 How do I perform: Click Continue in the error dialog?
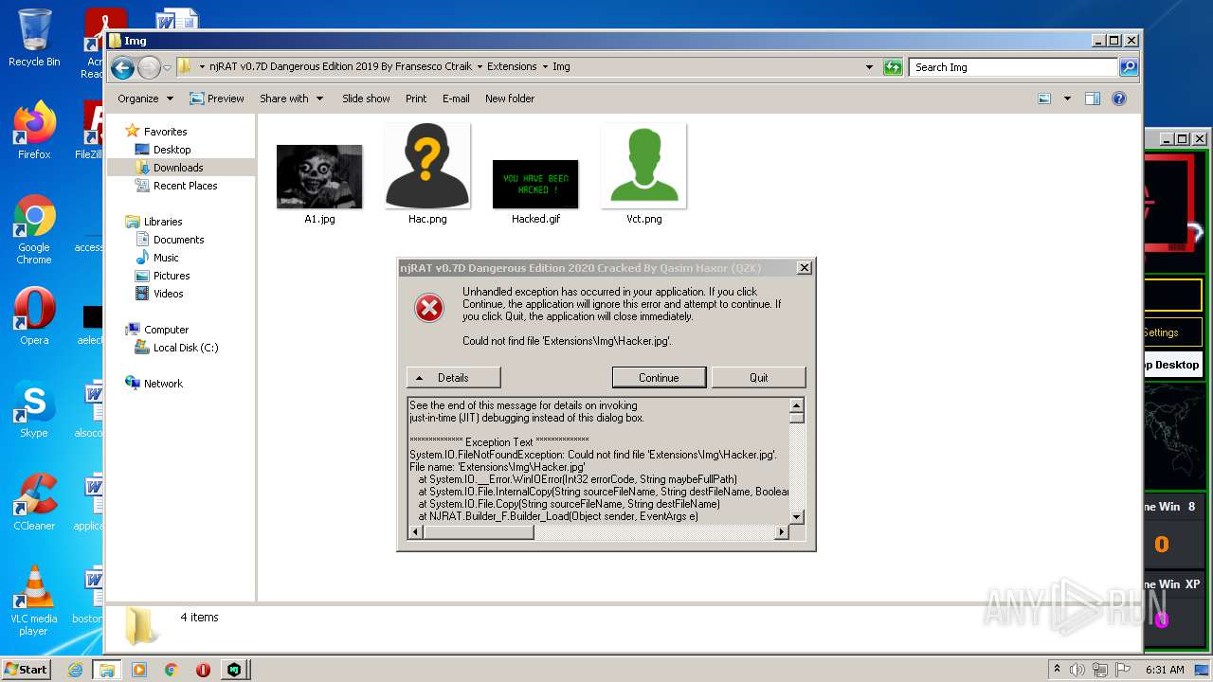click(659, 377)
